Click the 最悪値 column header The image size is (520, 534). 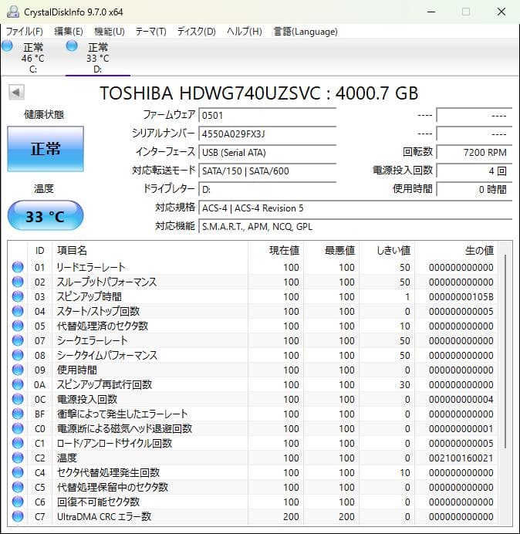(x=339, y=251)
